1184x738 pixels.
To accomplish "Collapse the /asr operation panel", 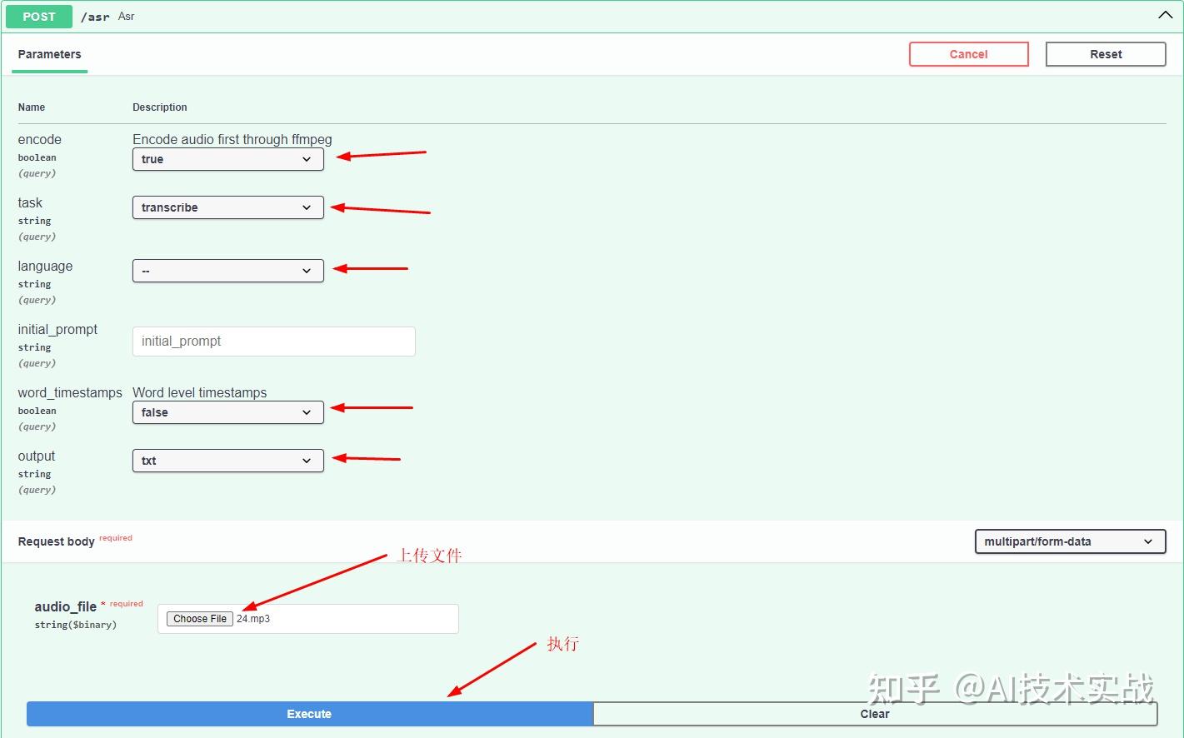I will tap(1165, 14).
